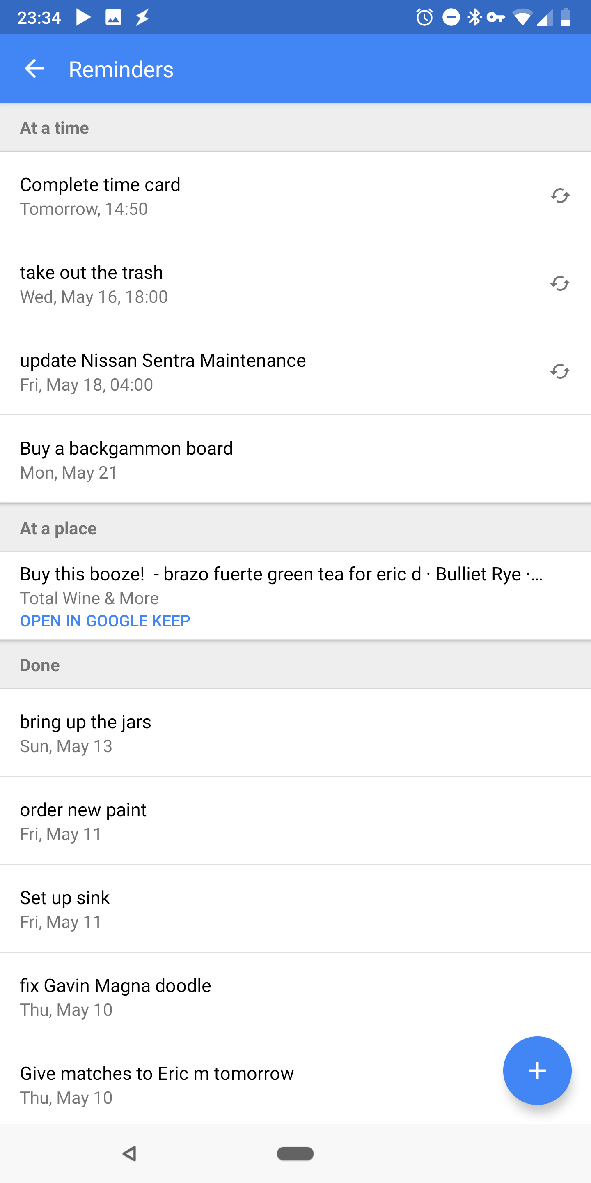Open the recurring icon for Complete time card
The width and height of the screenshot is (591, 1183).
pyautogui.click(x=560, y=195)
